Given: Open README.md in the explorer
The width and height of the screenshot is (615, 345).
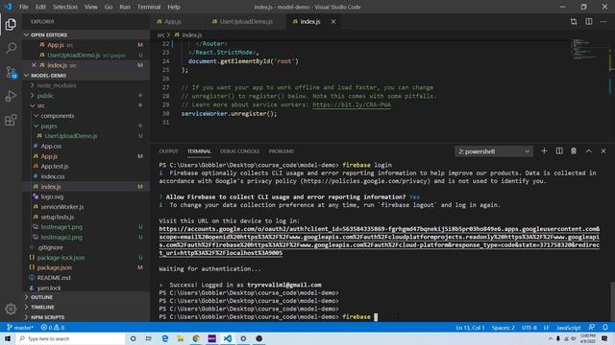Looking at the screenshot, I should 54,278.
